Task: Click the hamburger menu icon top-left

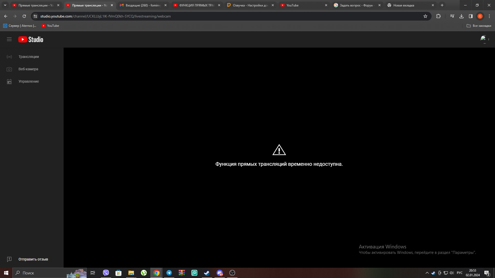Action: point(9,39)
